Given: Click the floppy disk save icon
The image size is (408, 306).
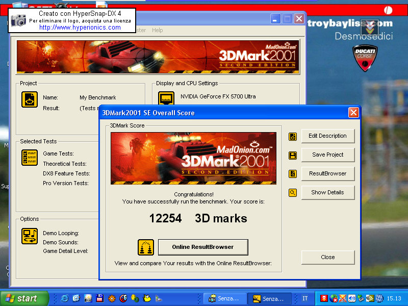Looking at the screenshot, I should (293, 156).
